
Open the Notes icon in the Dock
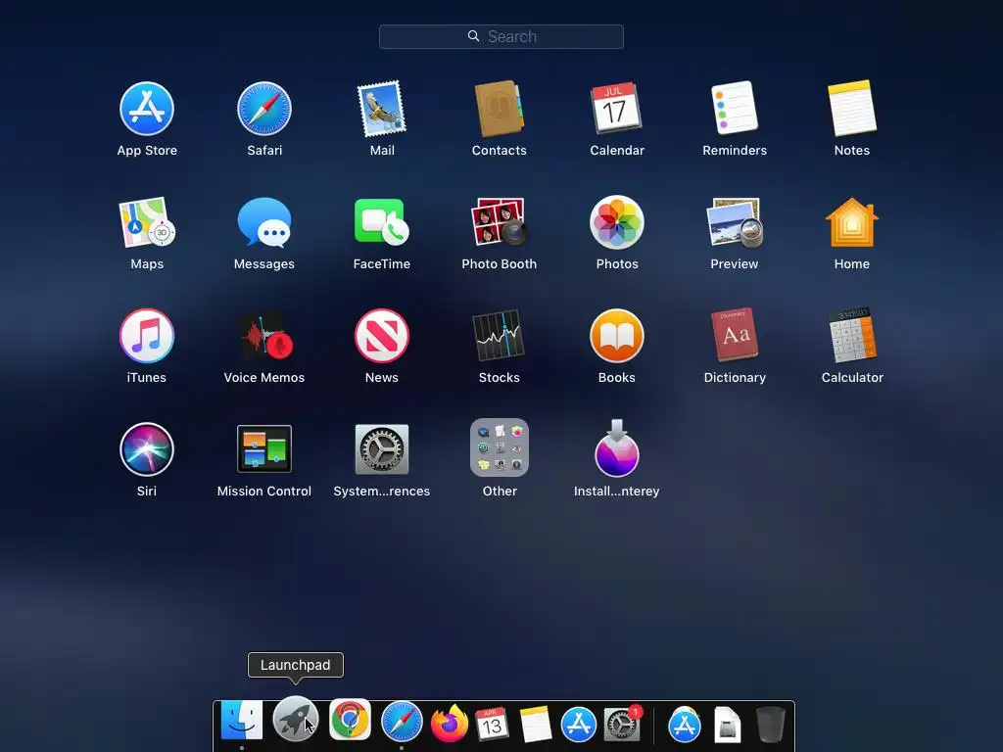pos(536,725)
